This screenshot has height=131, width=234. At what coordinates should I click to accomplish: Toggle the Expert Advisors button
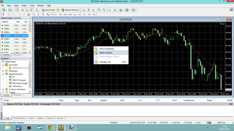pyautogui.click(x=70, y=10)
